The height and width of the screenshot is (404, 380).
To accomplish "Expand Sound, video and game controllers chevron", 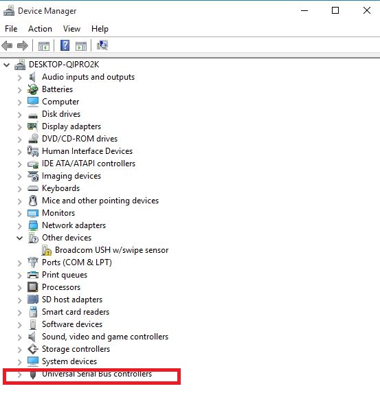I will pos(19,337).
